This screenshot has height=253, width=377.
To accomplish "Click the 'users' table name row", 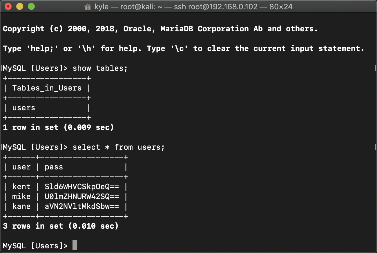I will [24, 108].
